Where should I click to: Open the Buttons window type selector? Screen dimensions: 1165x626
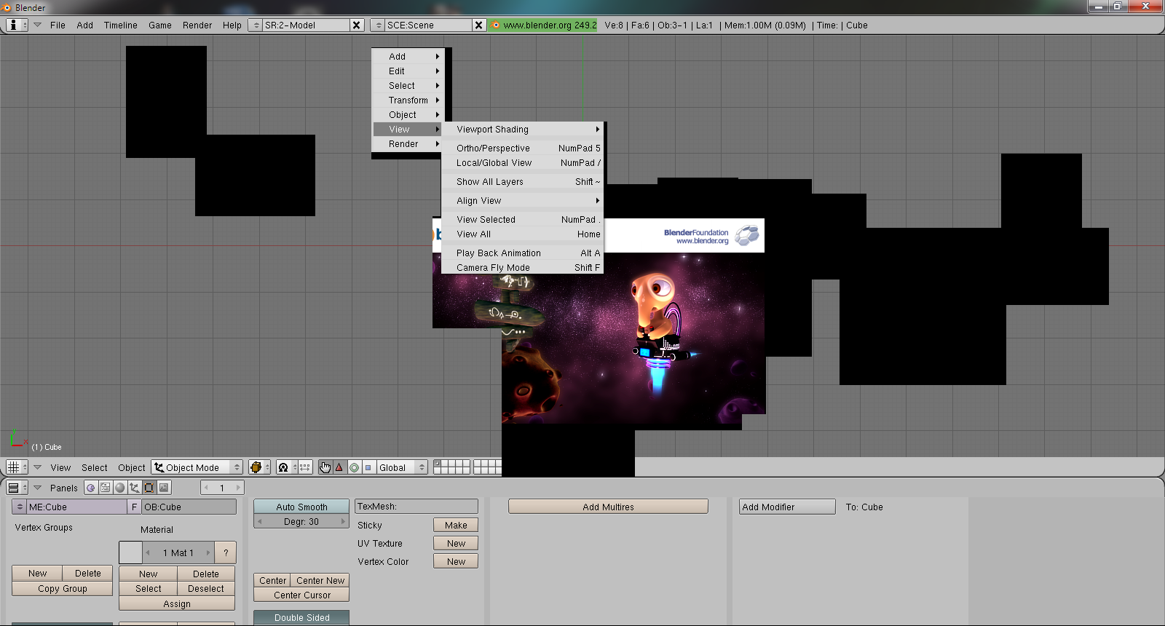click(x=17, y=488)
